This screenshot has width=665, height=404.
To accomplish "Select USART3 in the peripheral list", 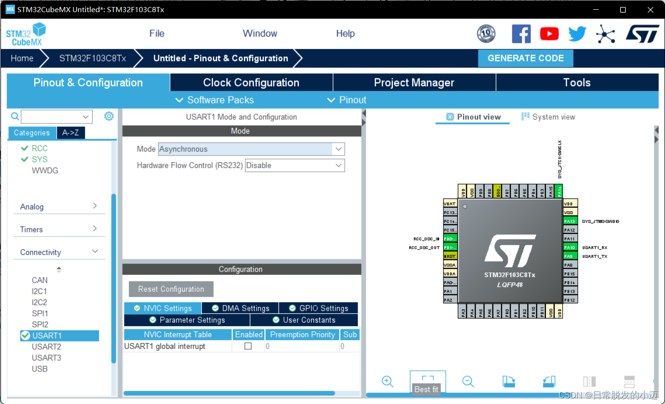I will tap(46, 358).
